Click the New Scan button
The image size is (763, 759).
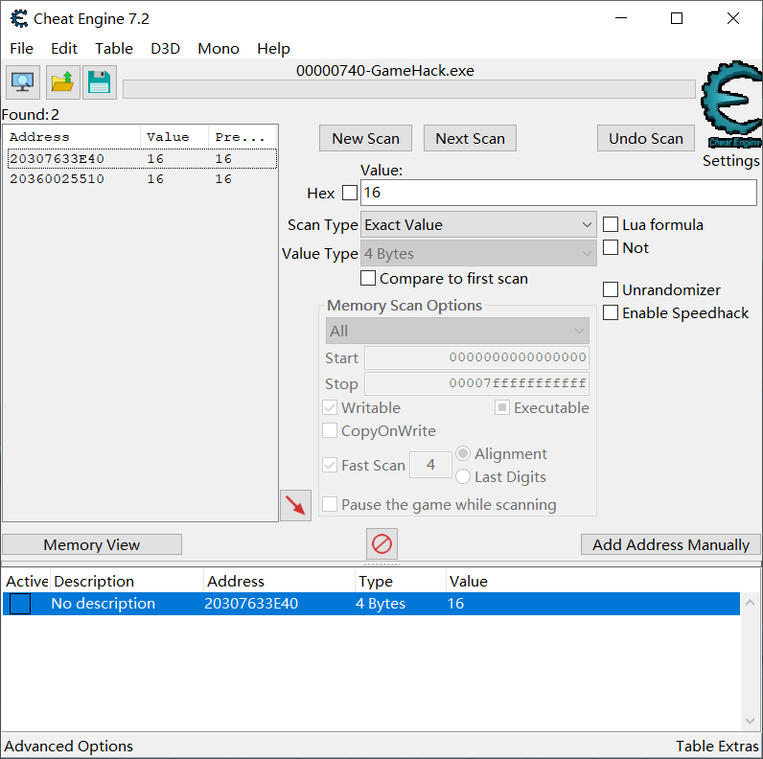(365, 139)
